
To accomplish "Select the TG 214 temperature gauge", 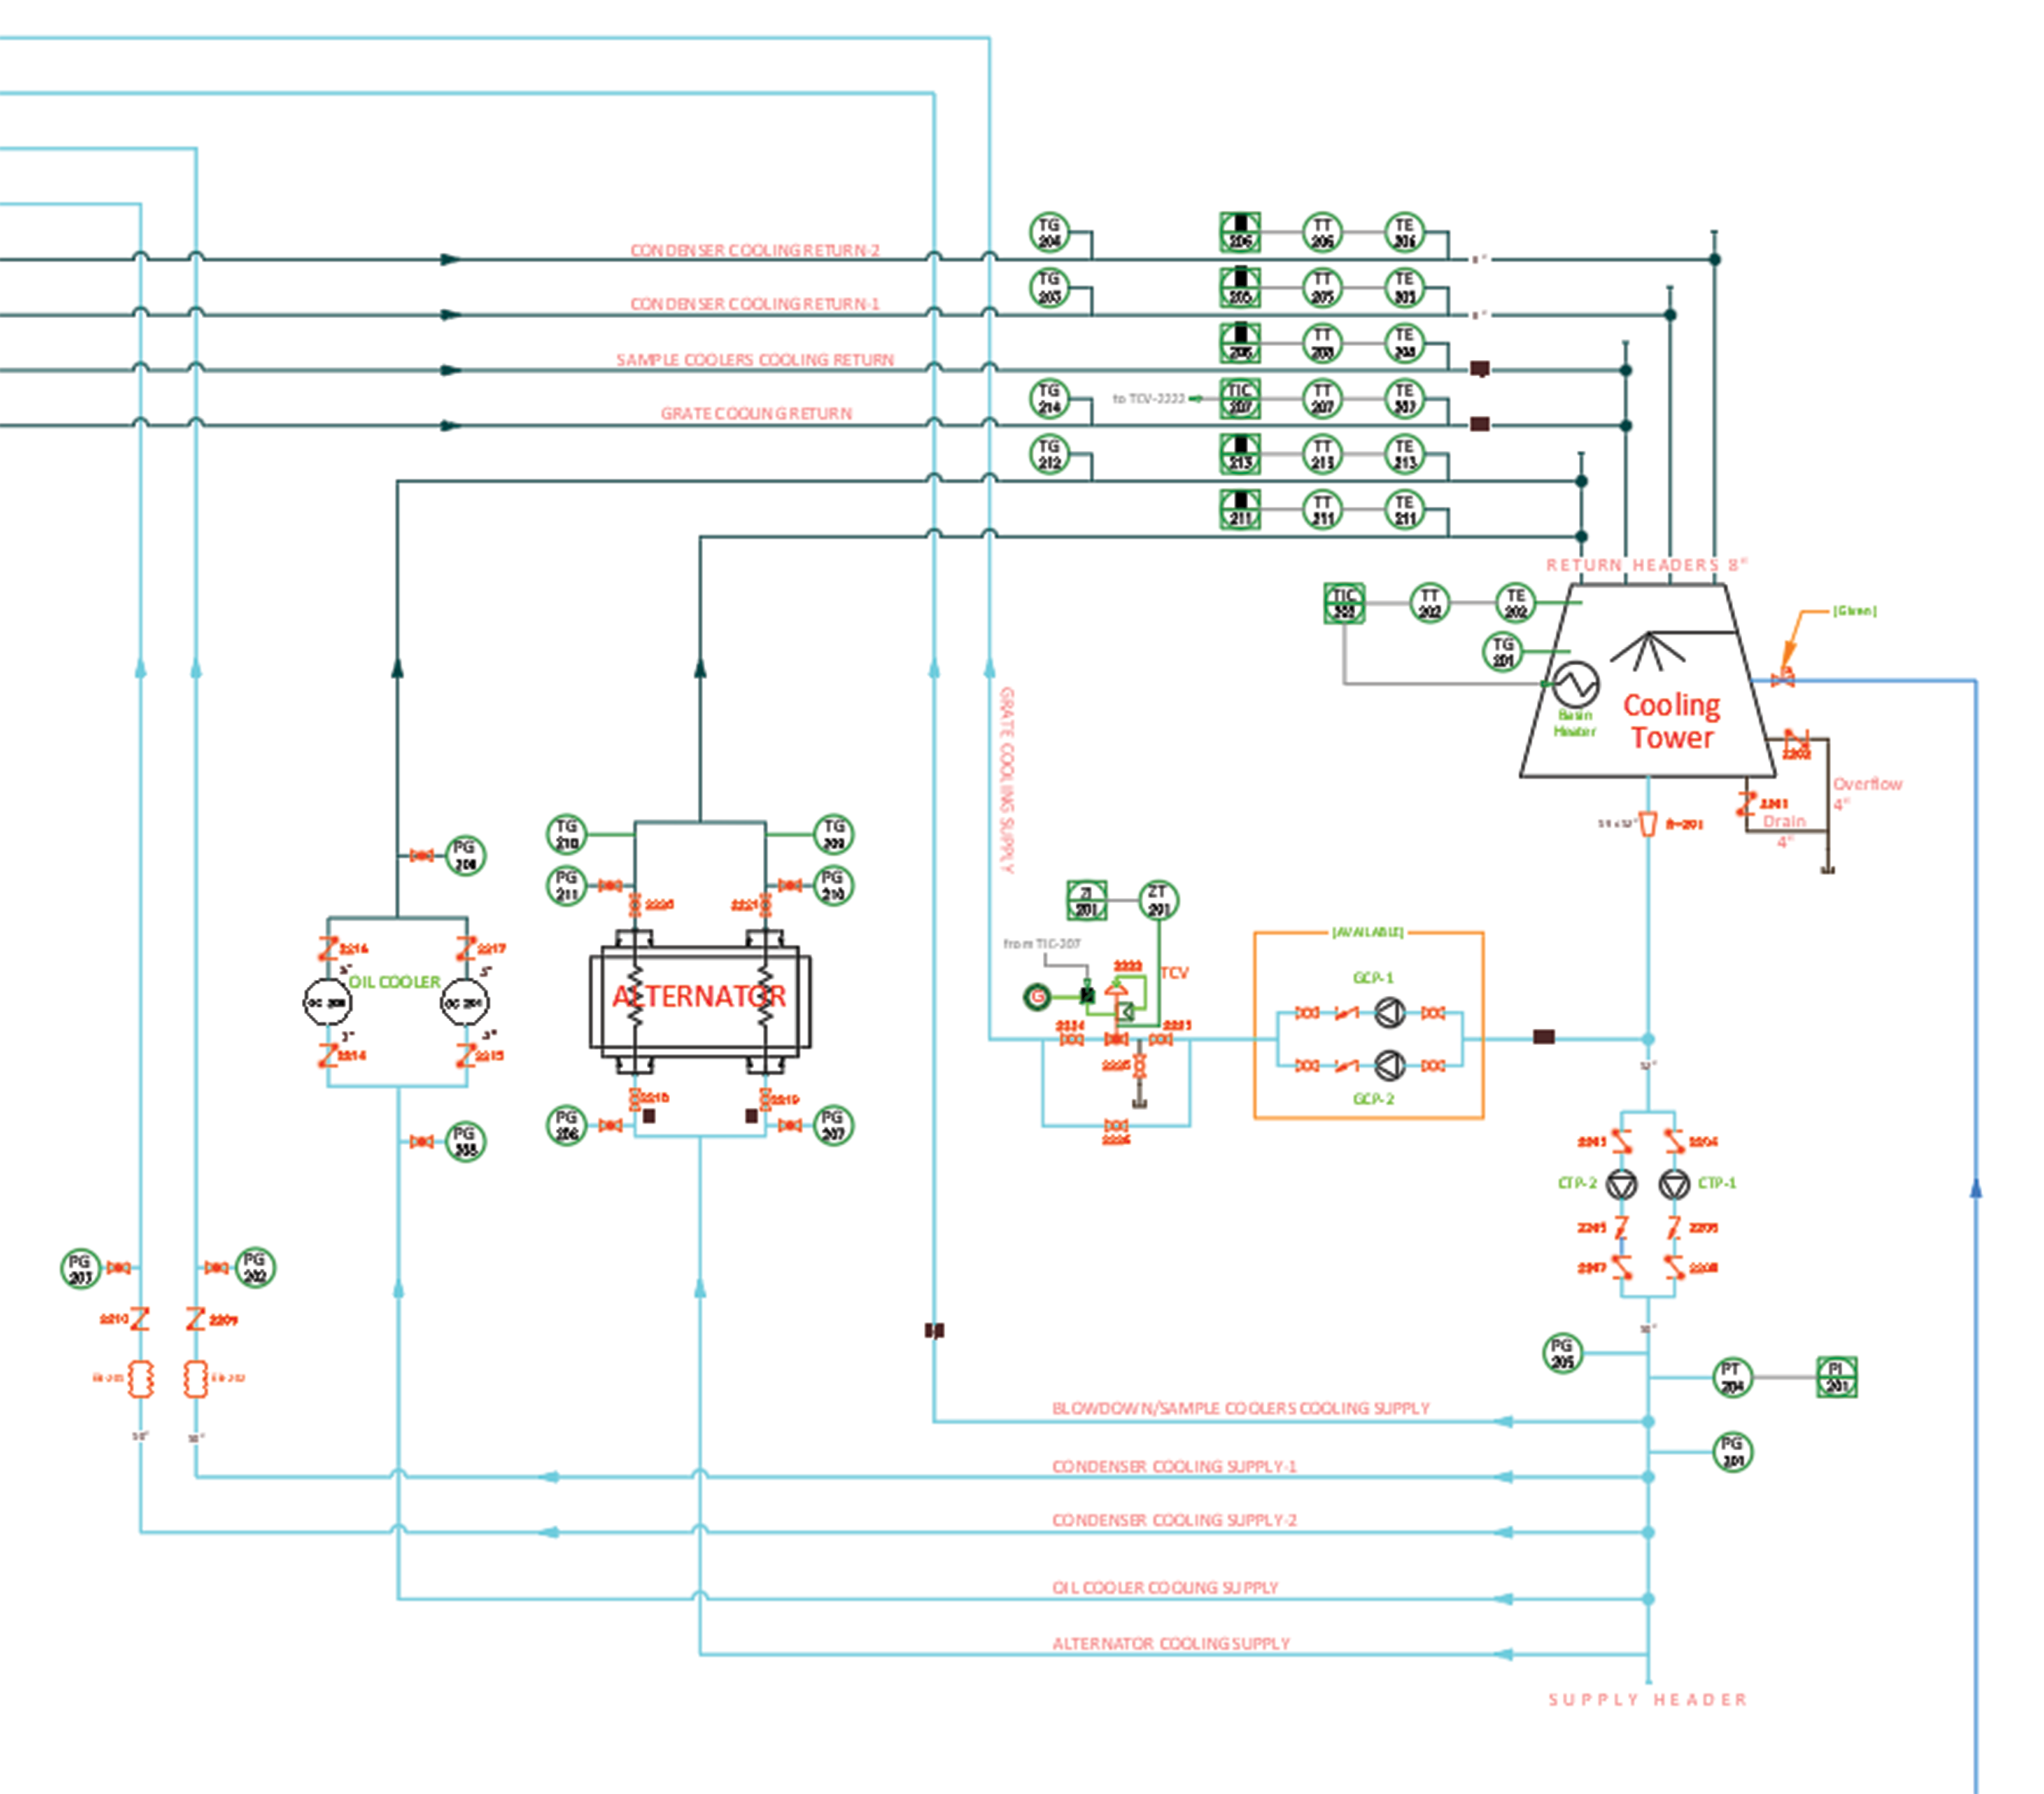I will [1049, 398].
